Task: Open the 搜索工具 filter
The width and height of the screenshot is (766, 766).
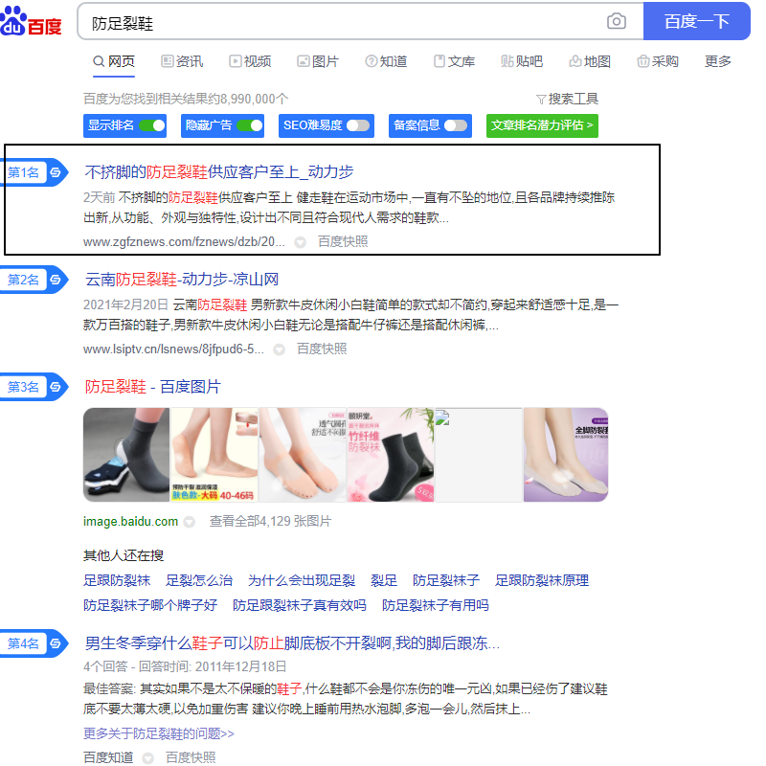Action: (567, 100)
